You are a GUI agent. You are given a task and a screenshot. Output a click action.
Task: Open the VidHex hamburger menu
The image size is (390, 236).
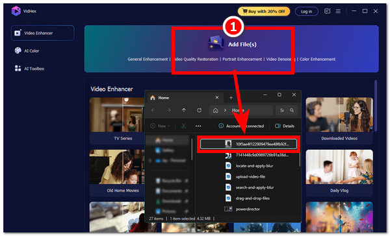pos(338,11)
